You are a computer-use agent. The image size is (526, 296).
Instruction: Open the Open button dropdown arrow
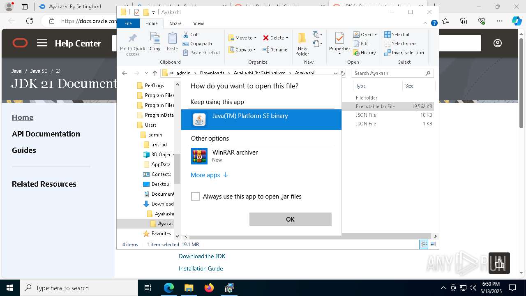click(x=376, y=35)
